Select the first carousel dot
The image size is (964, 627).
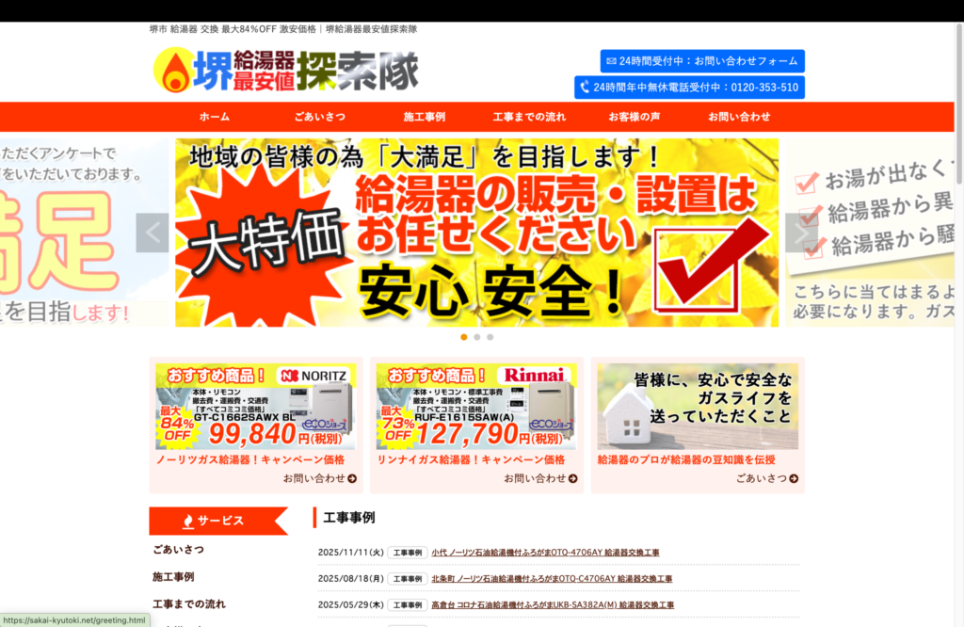tap(463, 337)
